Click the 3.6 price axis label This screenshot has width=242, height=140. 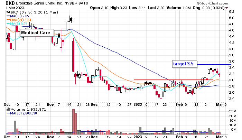232,62
